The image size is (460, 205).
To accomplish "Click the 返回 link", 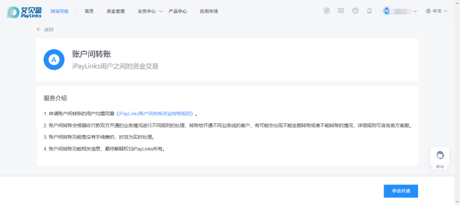I will [x=49, y=29].
